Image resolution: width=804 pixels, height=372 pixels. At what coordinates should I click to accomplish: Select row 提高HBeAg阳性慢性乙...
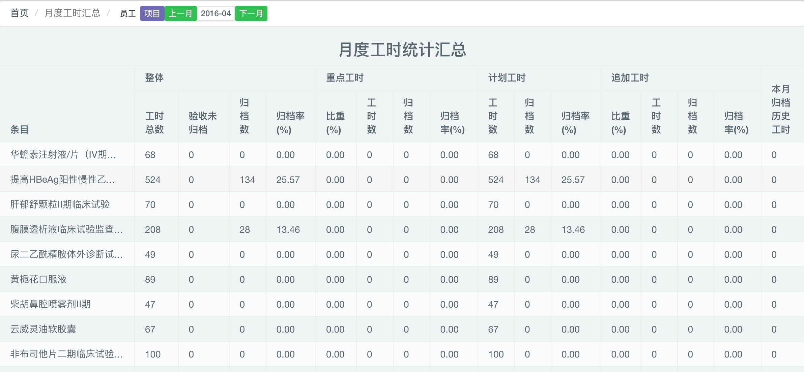tap(402, 180)
